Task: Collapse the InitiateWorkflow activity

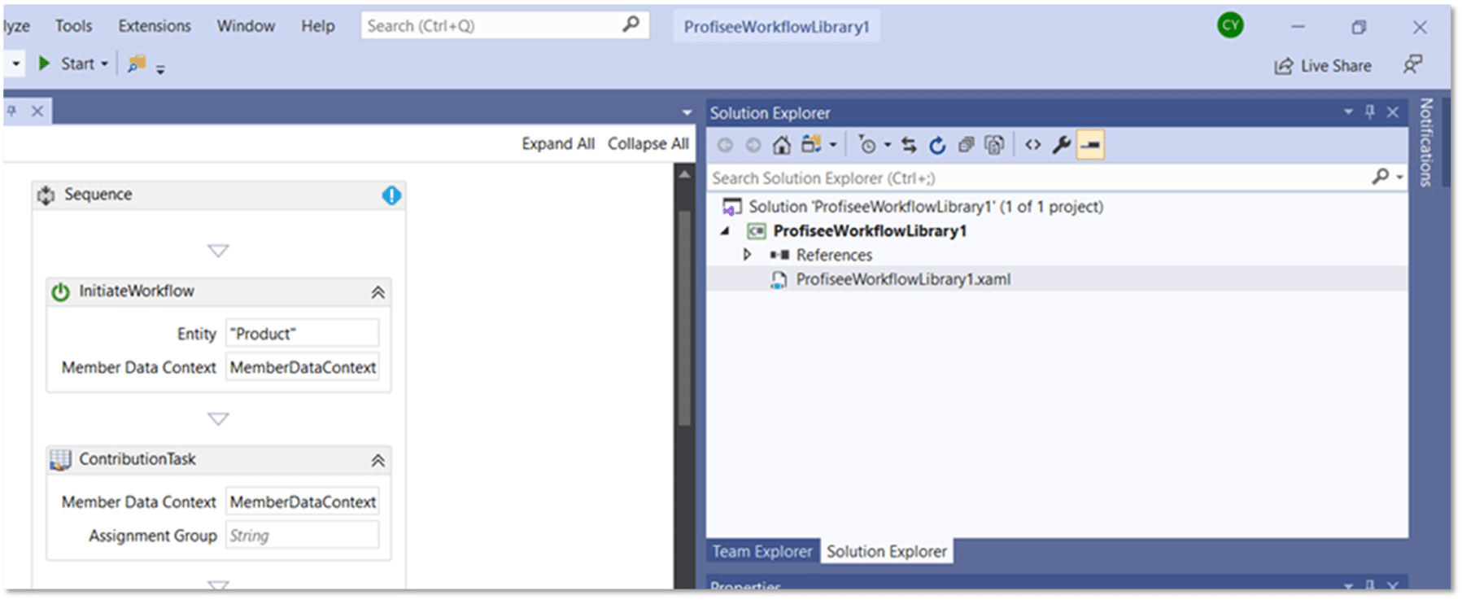Action: pos(378,292)
